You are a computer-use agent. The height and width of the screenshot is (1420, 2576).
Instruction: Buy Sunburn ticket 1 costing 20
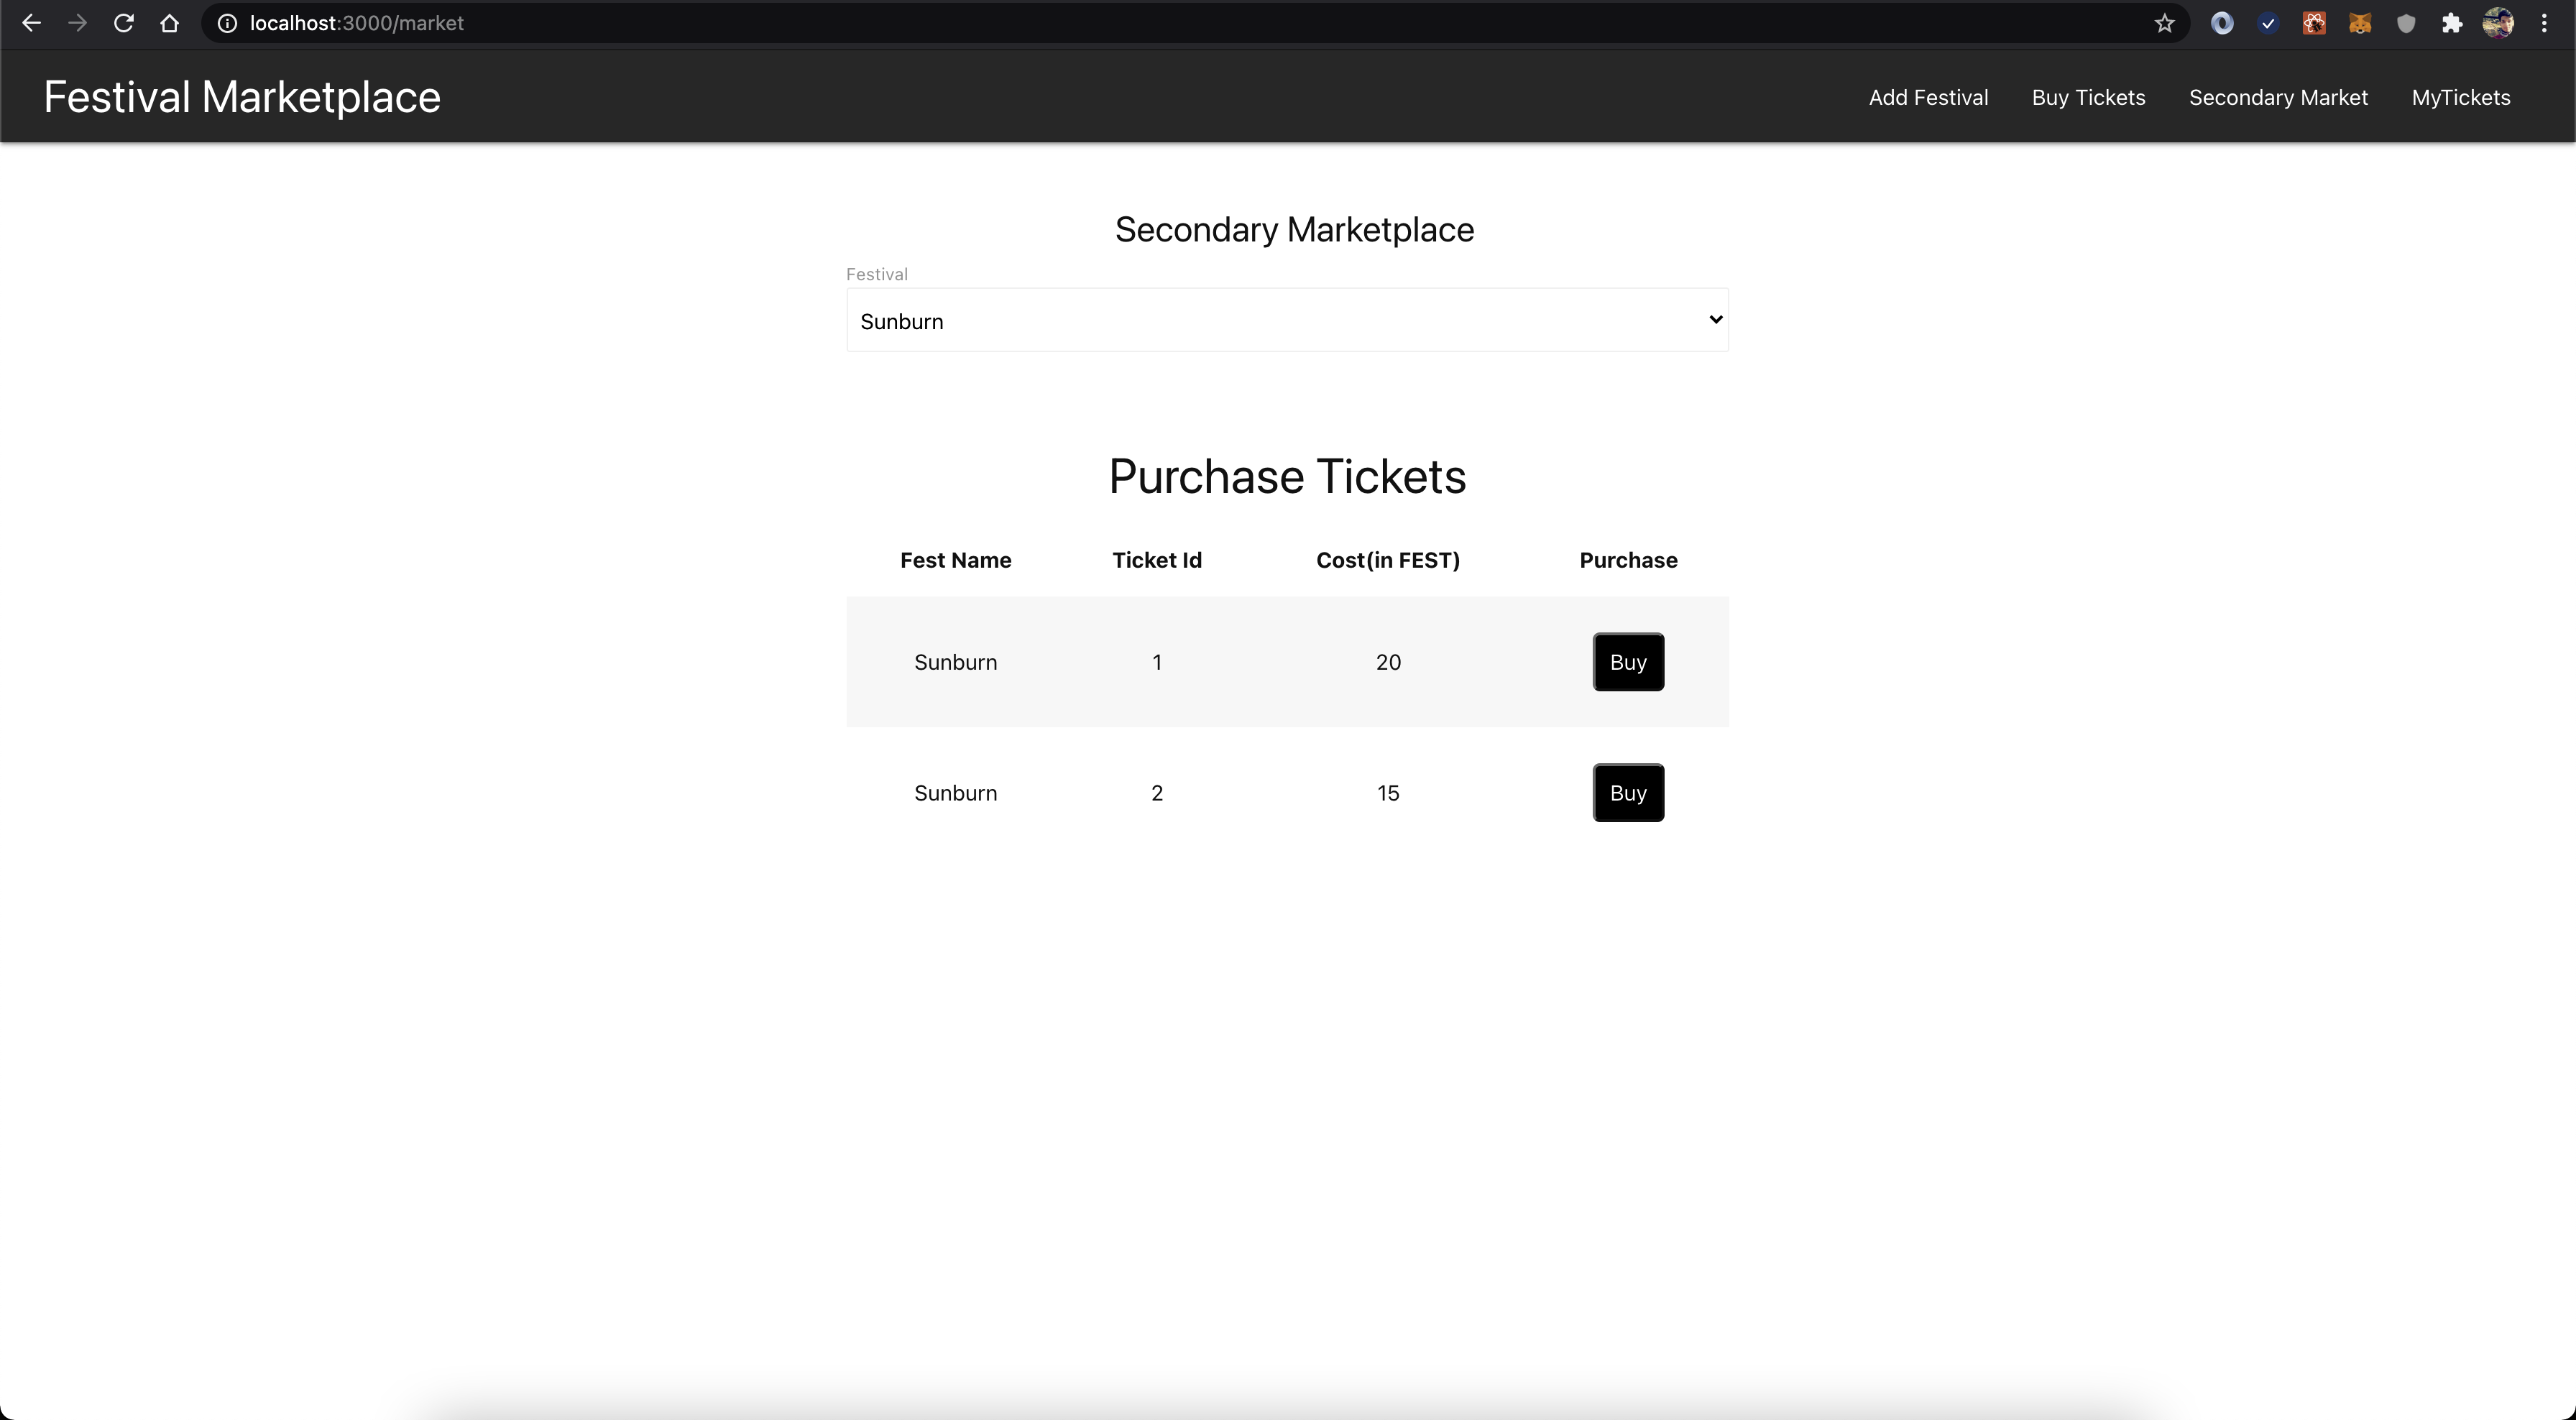coord(1627,662)
